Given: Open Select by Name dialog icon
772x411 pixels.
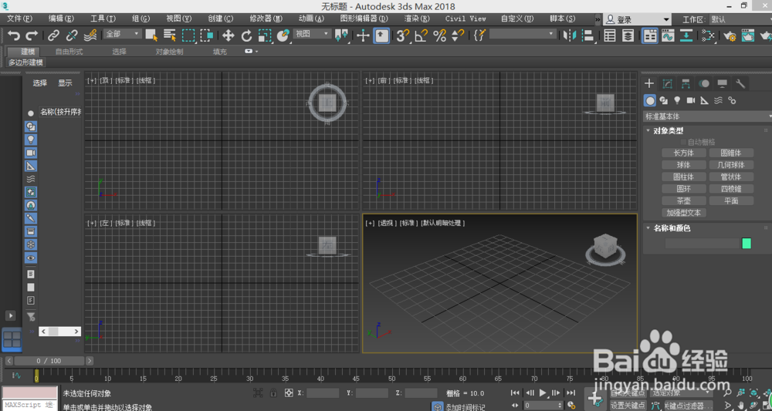Looking at the screenshot, I should pos(170,35).
